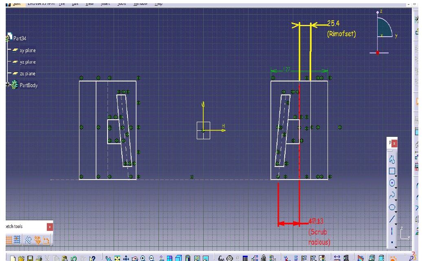
Task: Undo the last action
Action: [74, 259]
